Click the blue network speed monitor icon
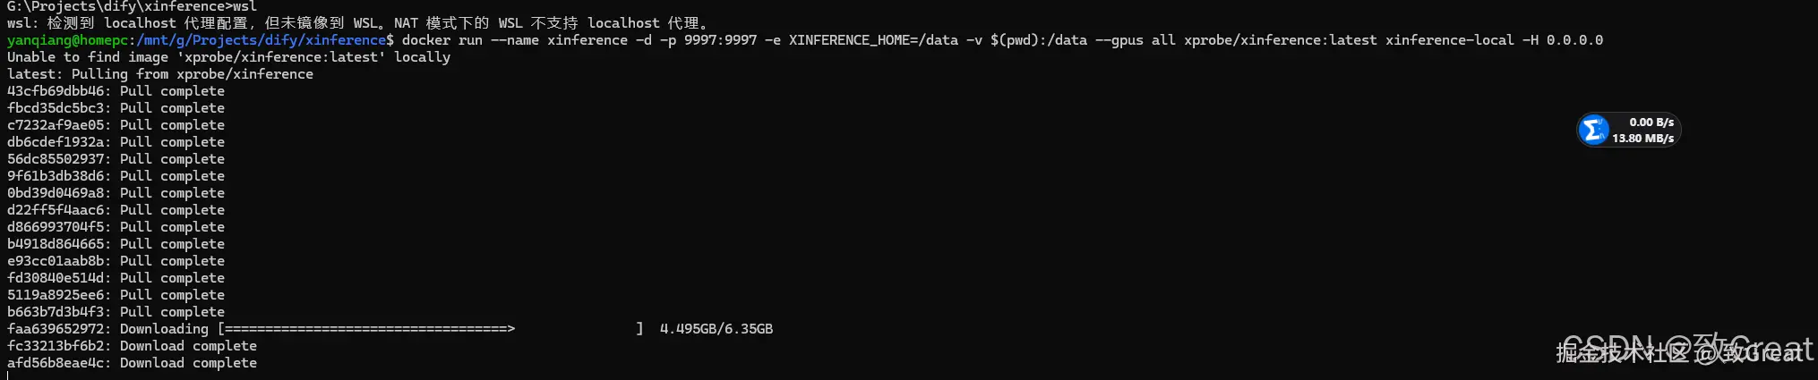This screenshot has height=380, width=1818. pyautogui.click(x=1593, y=131)
